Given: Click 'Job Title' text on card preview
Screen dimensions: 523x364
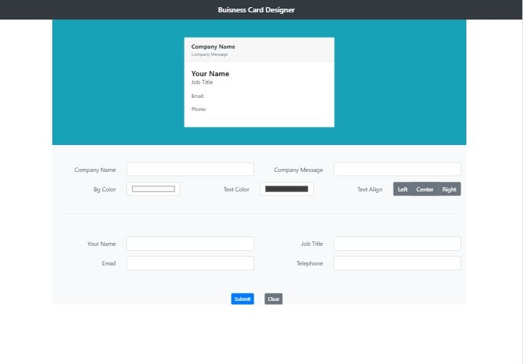Looking at the screenshot, I should (x=202, y=82).
